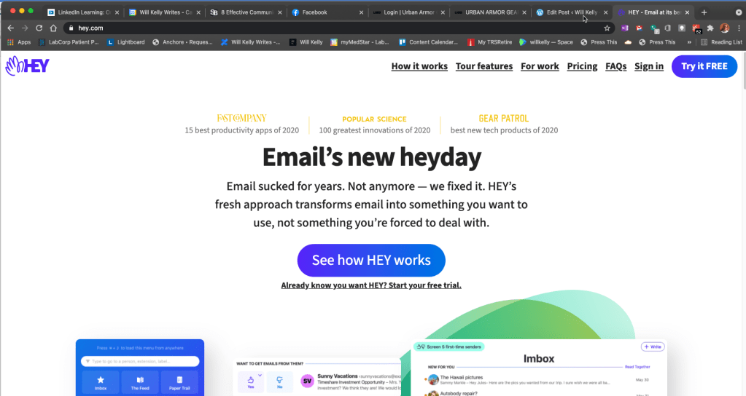
Task: Bookmark this page with the star icon
Action: click(x=607, y=28)
